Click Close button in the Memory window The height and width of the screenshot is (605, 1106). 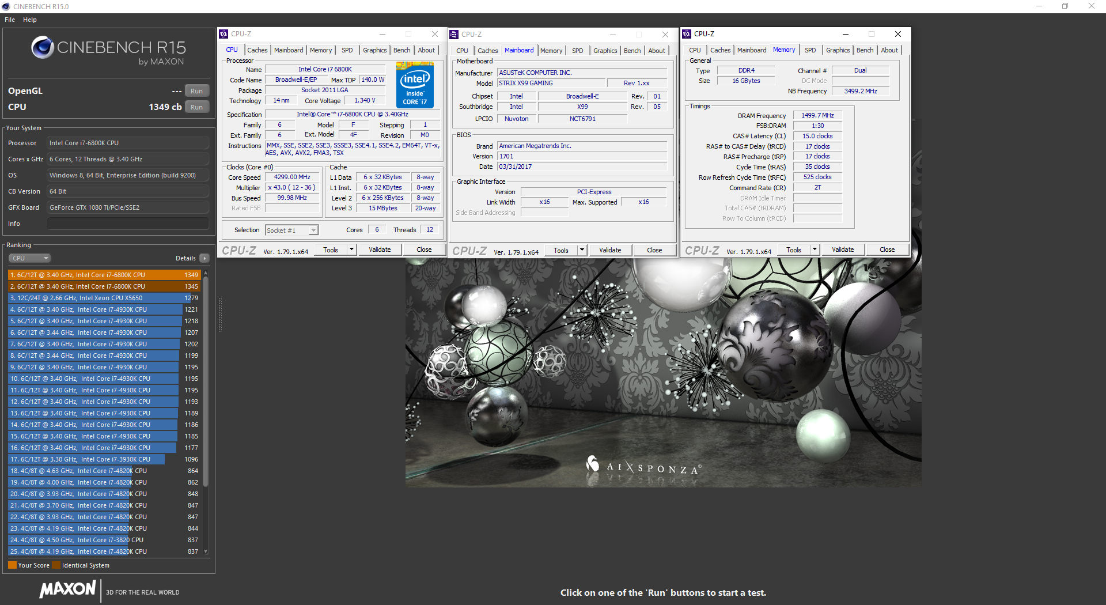[x=887, y=249]
